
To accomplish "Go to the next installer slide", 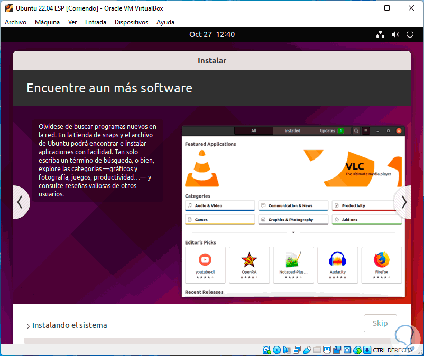I will coord(403,202).
